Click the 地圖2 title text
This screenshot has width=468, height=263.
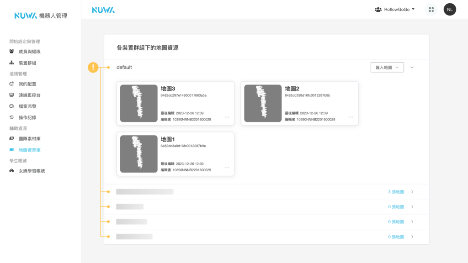pos(292,89)
